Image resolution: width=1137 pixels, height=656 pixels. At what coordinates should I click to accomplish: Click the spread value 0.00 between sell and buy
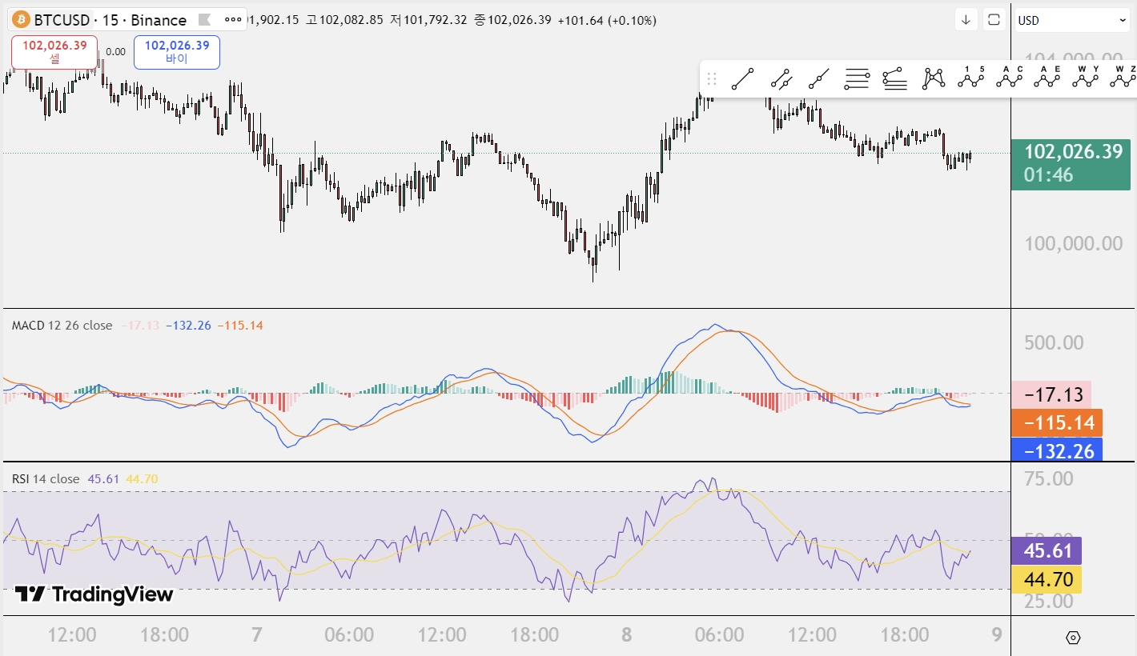tap(115, 51)
